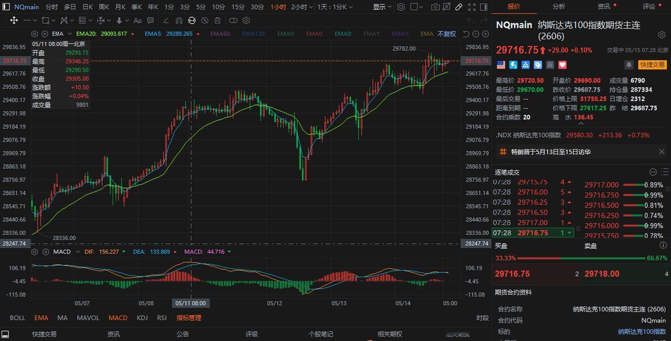Viewport: 671px width, 341px height.
Task: Collapse quote details with up chevron
Action: coord(580,124)
